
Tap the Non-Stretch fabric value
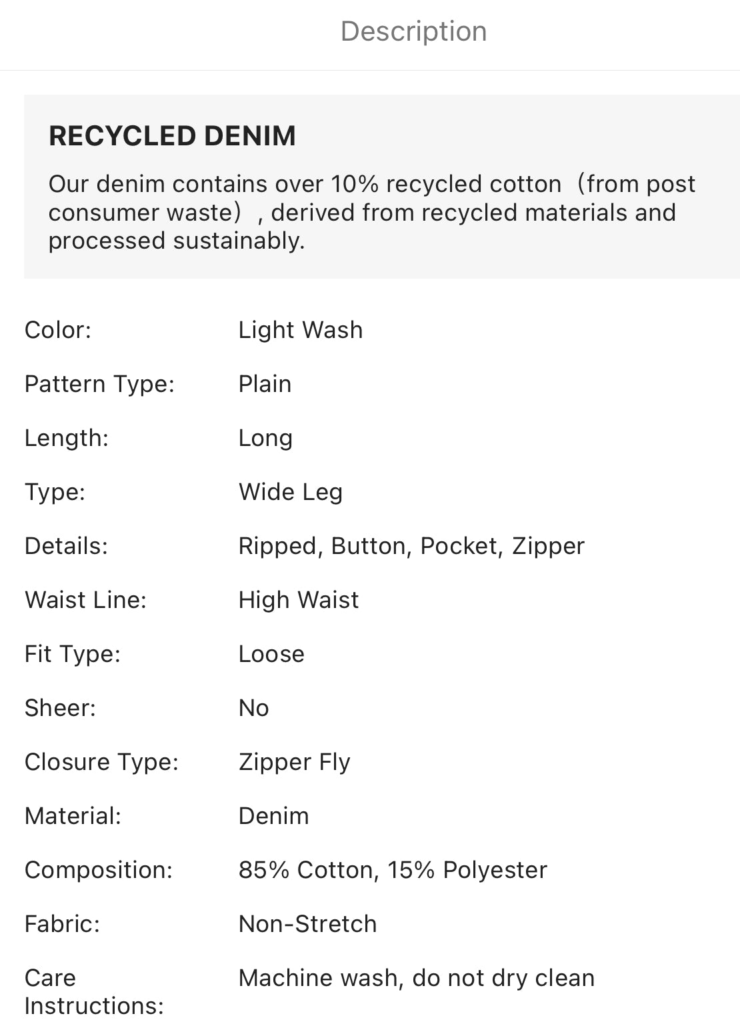307,924
